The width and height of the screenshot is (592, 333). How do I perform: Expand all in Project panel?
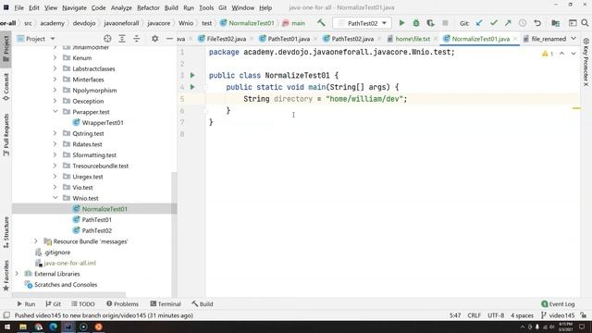[x=122, y=39]
